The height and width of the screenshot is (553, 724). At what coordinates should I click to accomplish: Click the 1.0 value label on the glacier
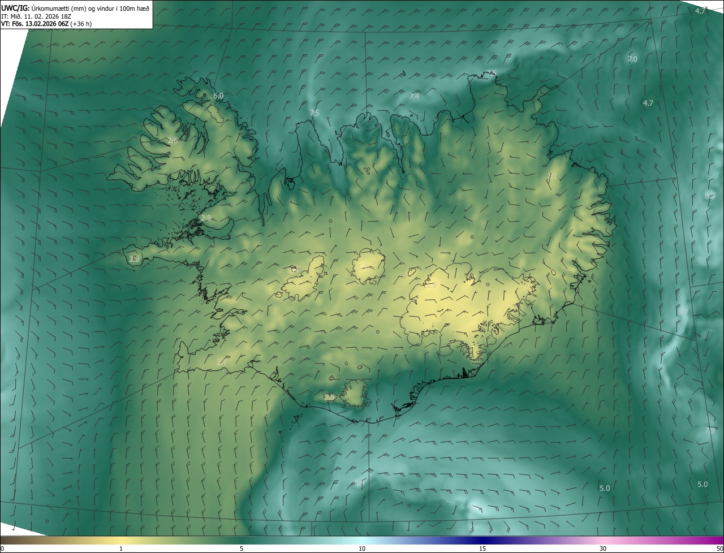point(432,286)
